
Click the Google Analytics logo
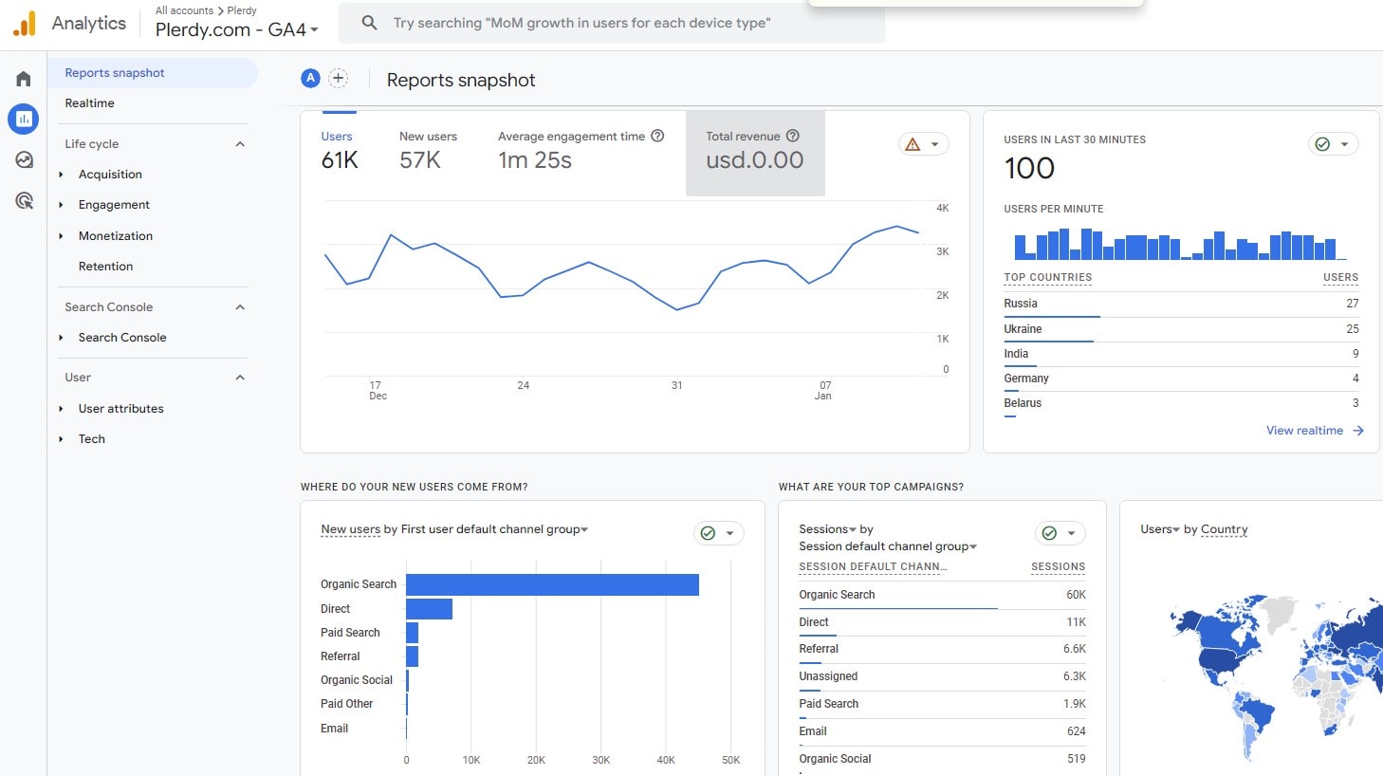(x=25, y=24)
